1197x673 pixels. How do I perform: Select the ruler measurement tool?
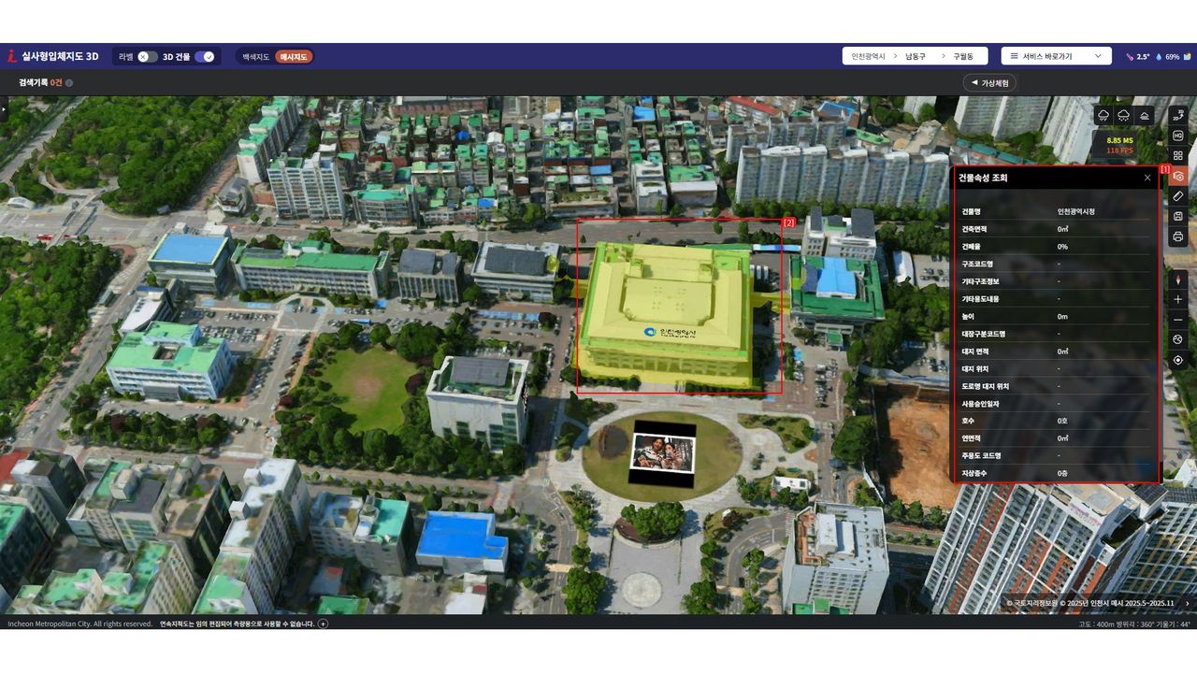tap(1177, 196)
